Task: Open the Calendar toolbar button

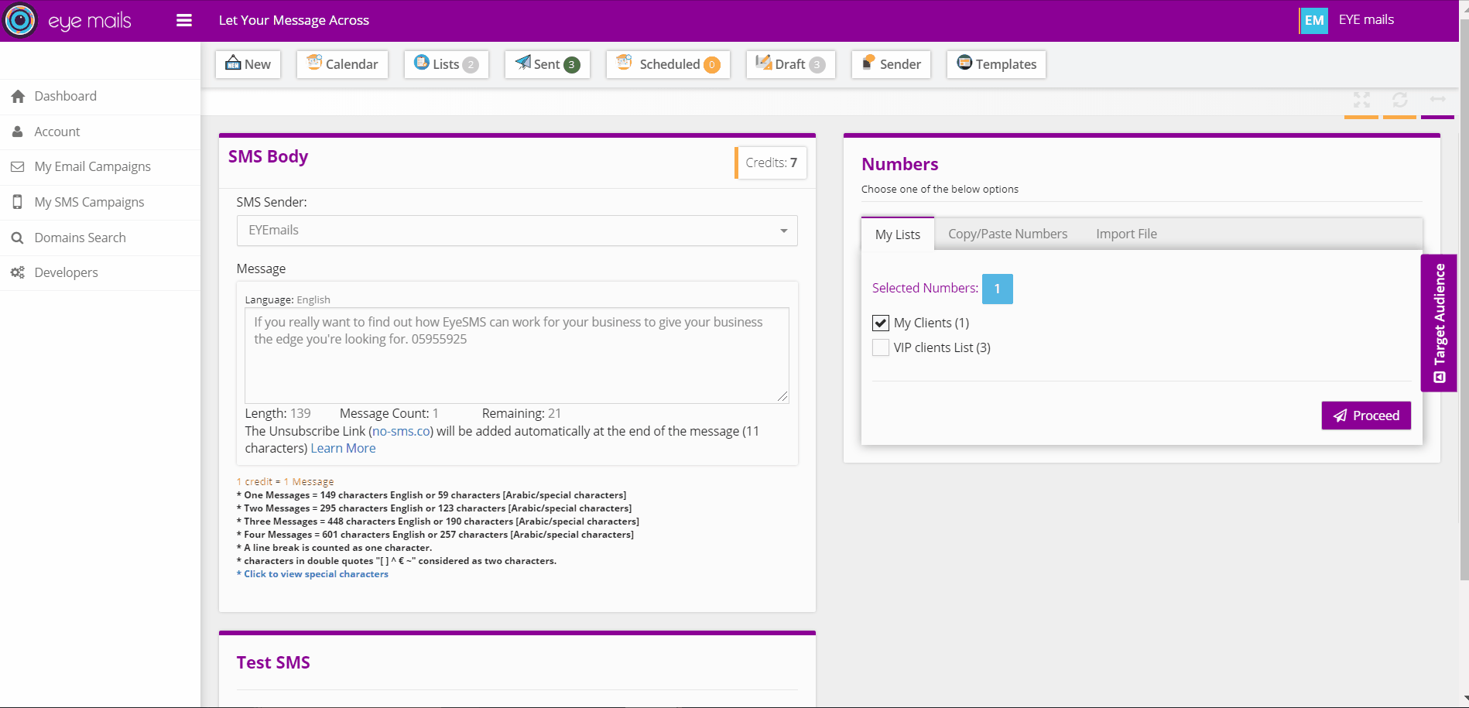Action: (342, 64)
